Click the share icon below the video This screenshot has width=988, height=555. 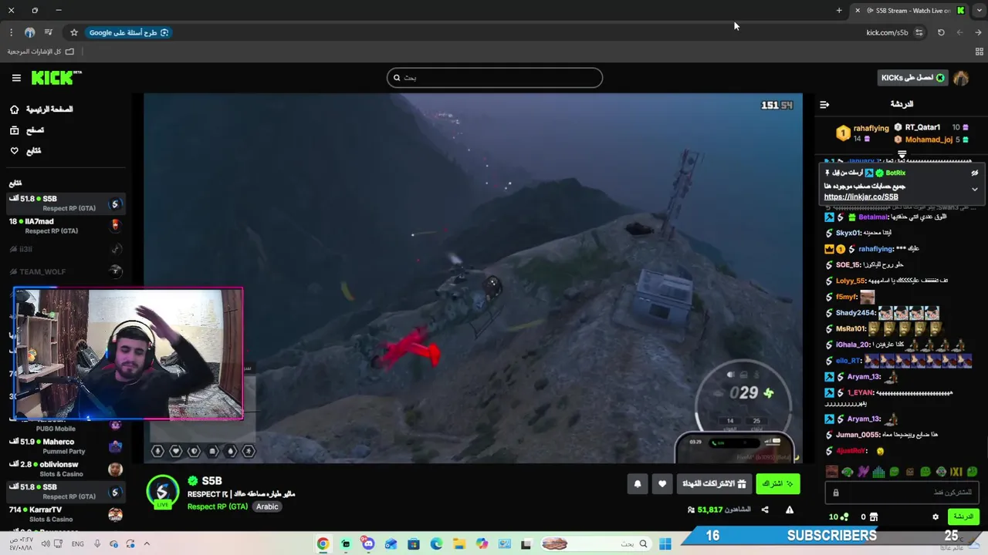point(765,510)
